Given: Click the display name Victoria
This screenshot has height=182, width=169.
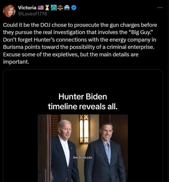Looking at the screenshot, I should 27,8.
